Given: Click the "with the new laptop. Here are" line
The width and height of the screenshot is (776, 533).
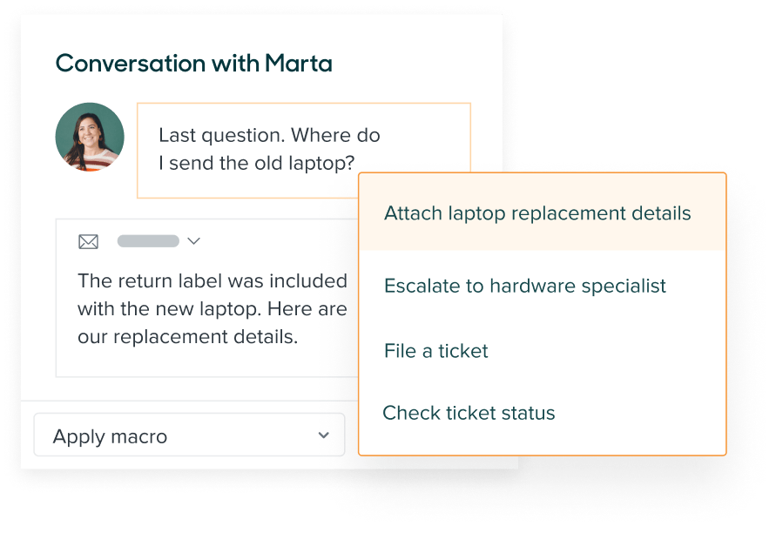Looking at the screenshot, I should pos(212,308).
